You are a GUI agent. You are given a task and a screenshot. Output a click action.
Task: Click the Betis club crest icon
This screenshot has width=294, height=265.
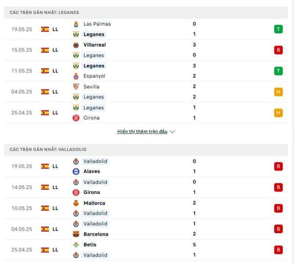76,244
